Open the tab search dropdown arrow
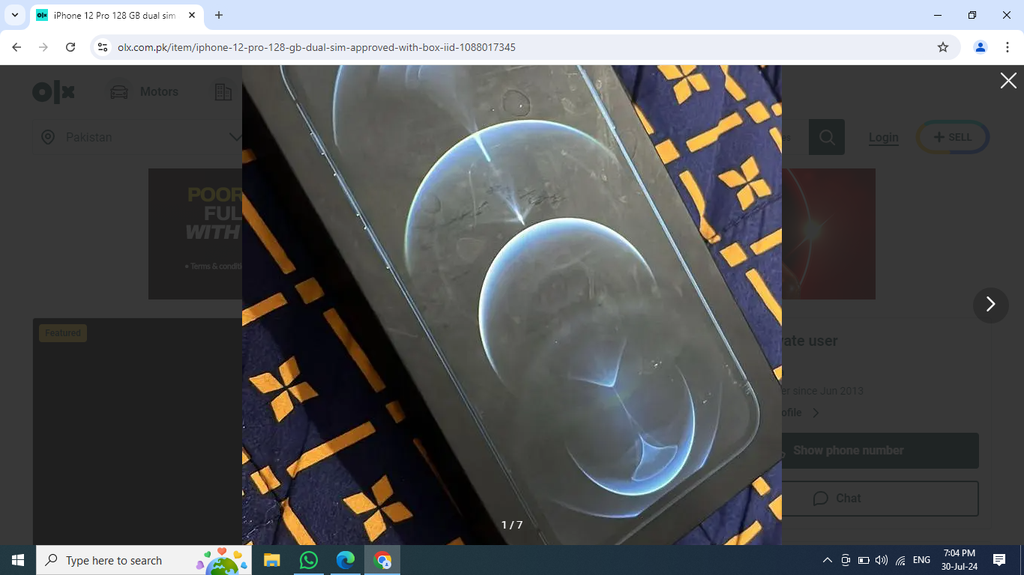 pos(15,15)
